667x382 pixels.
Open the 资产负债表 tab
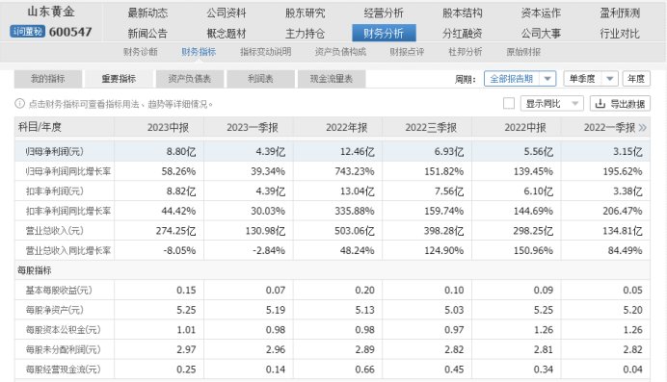click(189, 79)
